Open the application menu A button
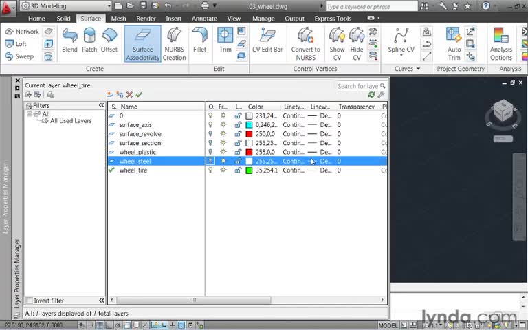This screenshot has width=528, height=330. 8,8
